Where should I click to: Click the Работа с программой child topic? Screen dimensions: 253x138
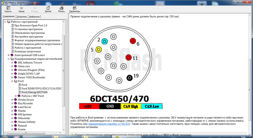tap(28, 48)
